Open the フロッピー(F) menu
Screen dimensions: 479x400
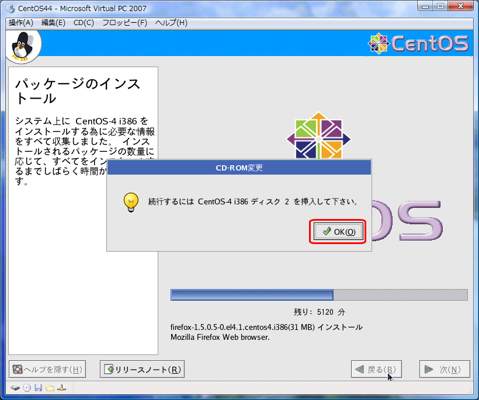click(124, 23)
